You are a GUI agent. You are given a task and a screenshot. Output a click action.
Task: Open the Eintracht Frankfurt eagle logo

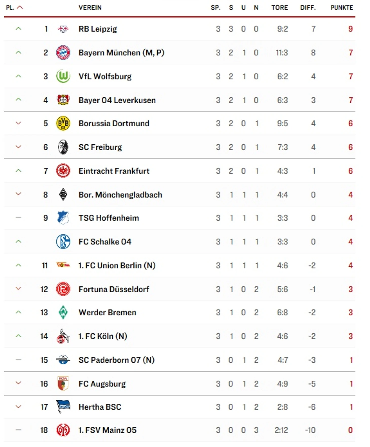click(x=63, y=171)
